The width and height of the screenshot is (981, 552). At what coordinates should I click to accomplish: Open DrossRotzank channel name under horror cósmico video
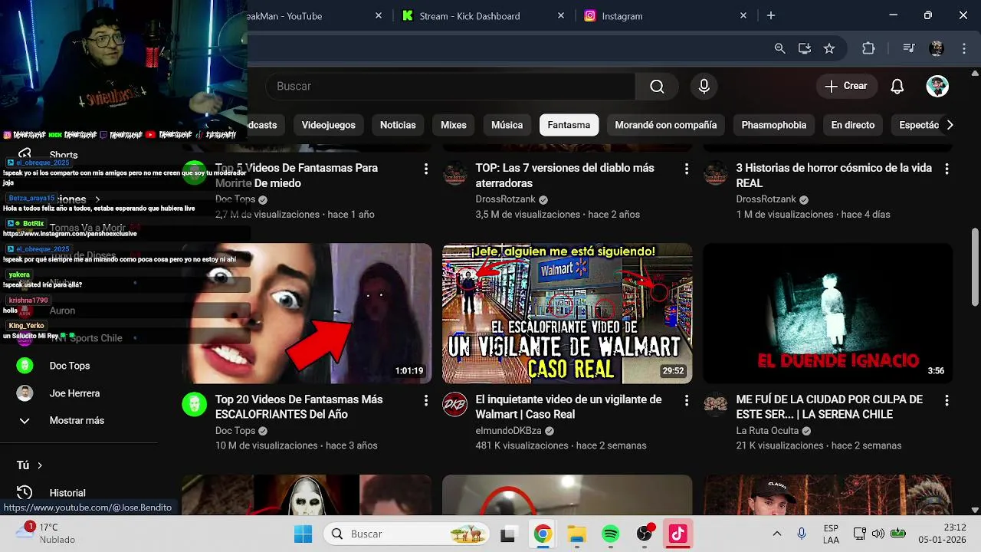pyautogui.click(x=766, y=199)
